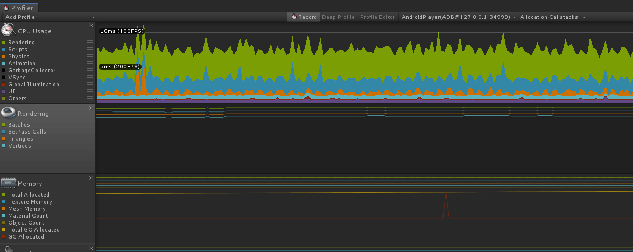Open the Profile Editor
Image resolution: width=633 pixels, height=252 pixels.
pos(377,17)
